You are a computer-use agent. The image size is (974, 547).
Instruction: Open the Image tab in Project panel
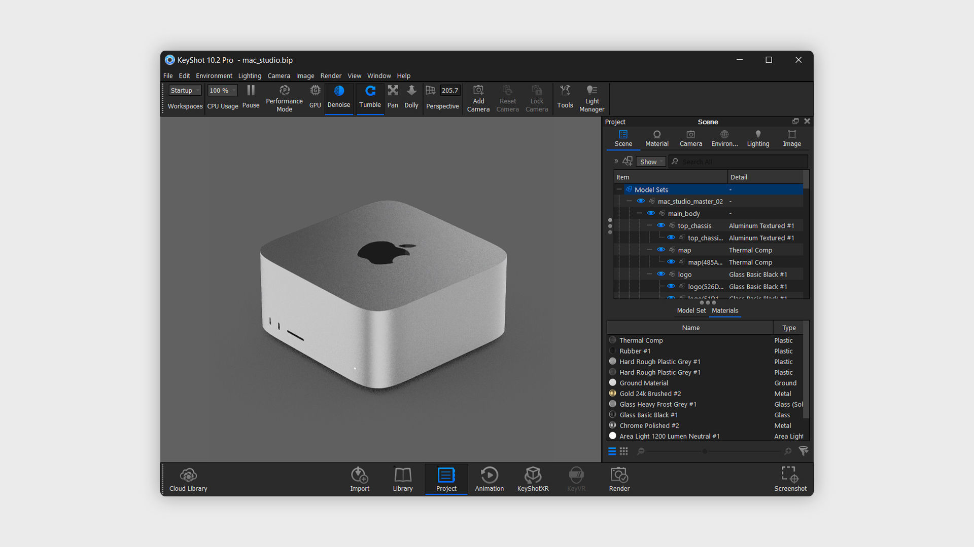pos(792,139)
